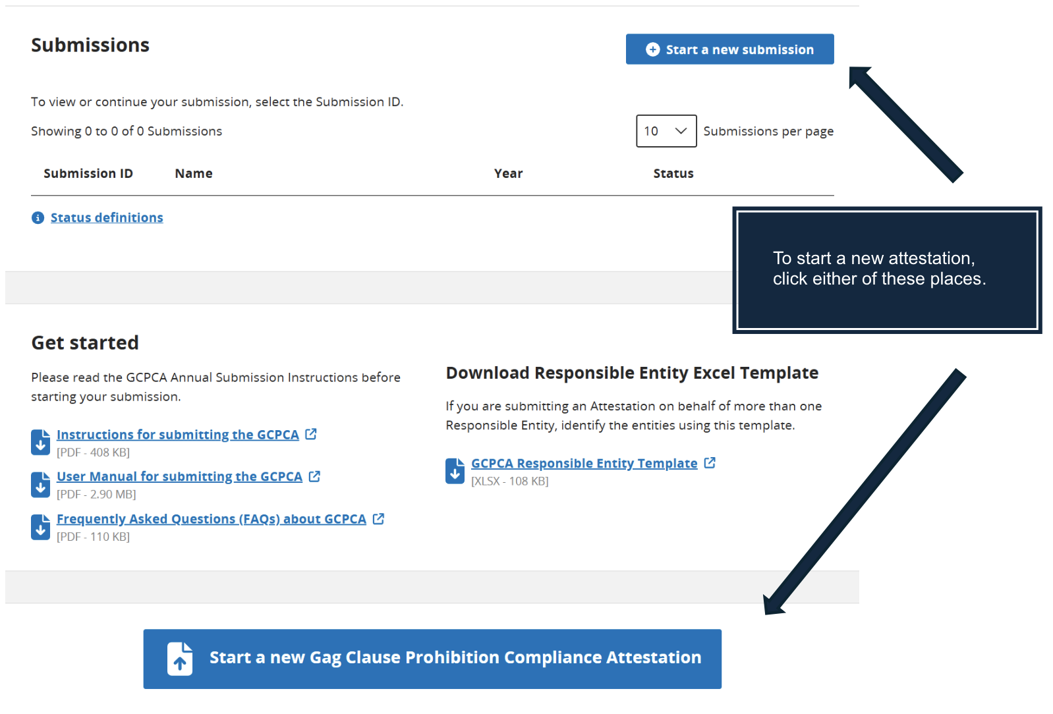This screenshot has height=714, width=1053.
Task: Open User Manual for submitting the GCPCA
Action: 179,477
